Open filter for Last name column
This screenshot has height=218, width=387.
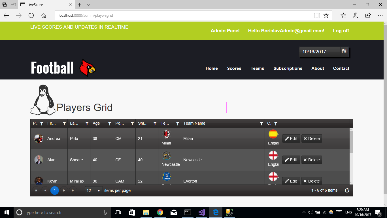pos(87,123)
